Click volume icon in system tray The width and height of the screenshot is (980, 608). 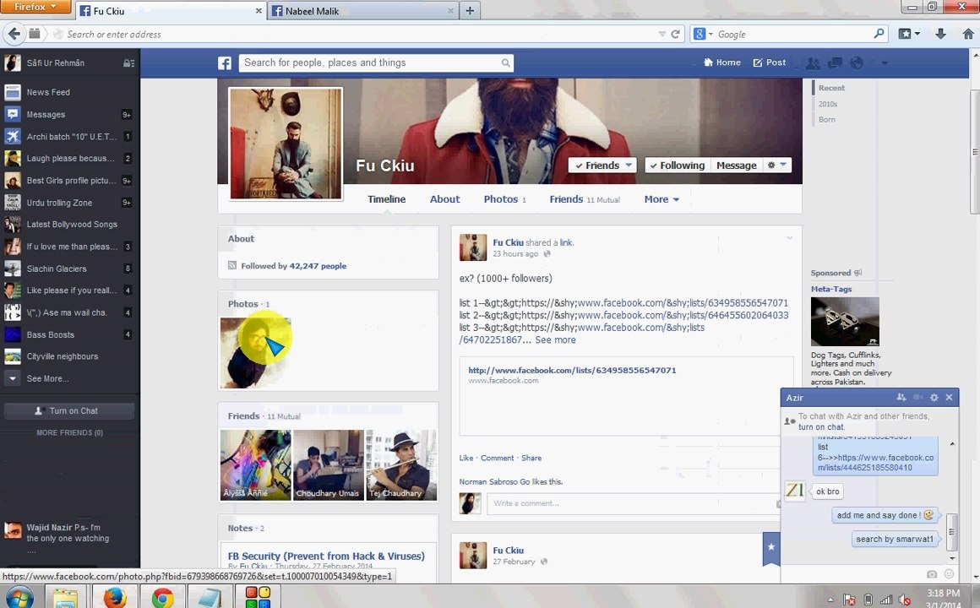point(904,600)
